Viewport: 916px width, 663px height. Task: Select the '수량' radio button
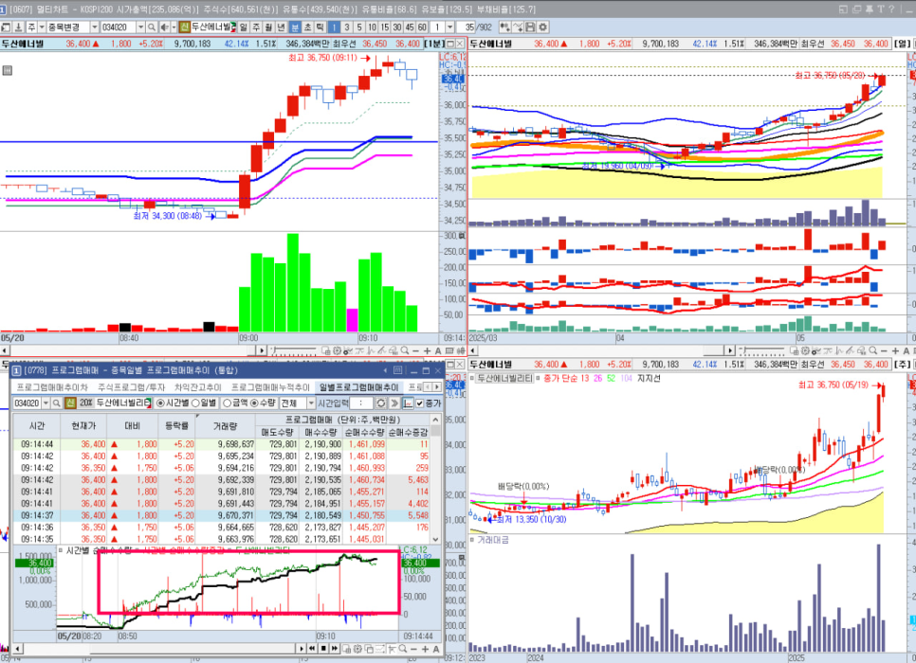[x=254, y=403]
